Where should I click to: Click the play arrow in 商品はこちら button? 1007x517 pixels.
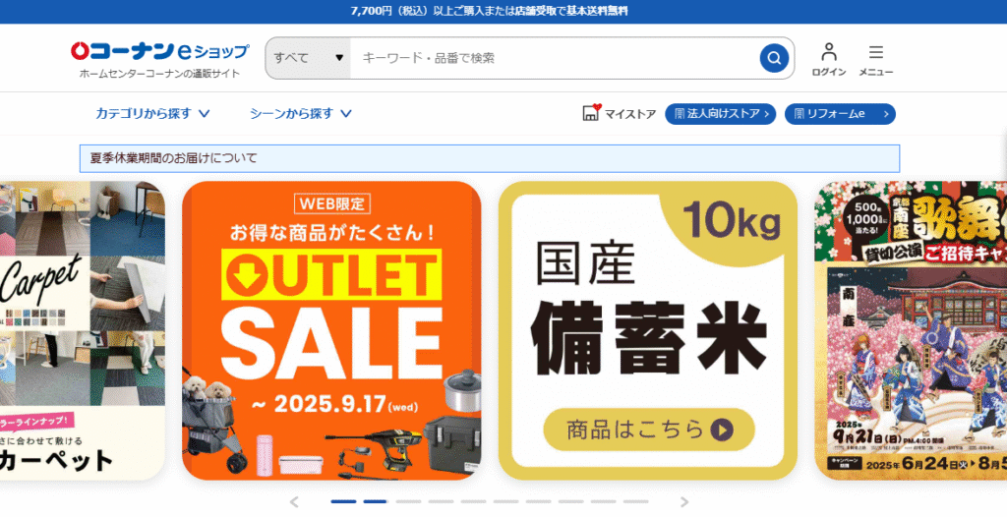pyautogui.click(x=723, y=430)
